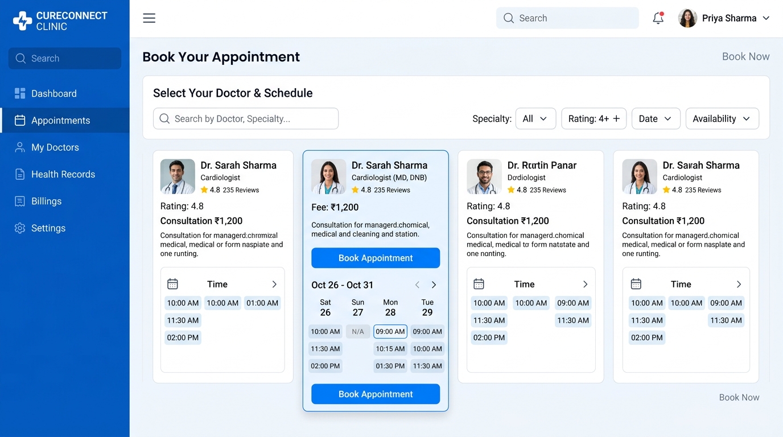Select the 01:30 PM time slot

click(x=390, y=366)
